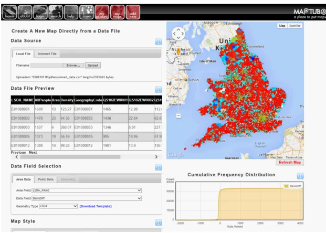This screenshot has height=233, width=326.
Task: Switch to Internet File tab
Action: click(x=47, y=54)
